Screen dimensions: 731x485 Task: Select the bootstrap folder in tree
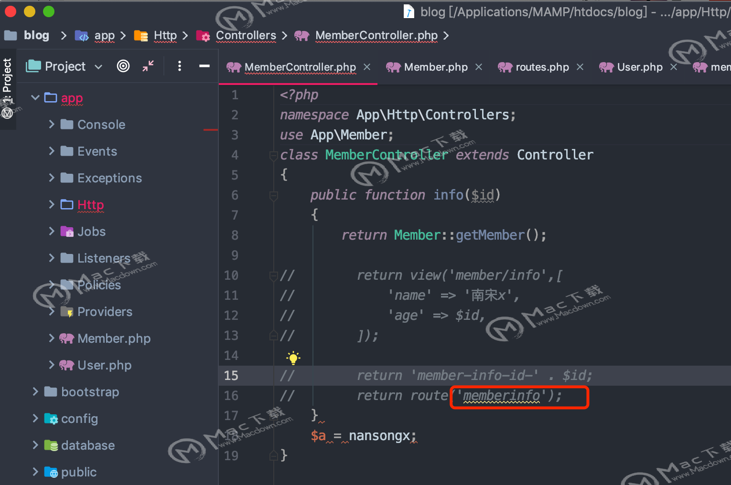tap(90, 392)
